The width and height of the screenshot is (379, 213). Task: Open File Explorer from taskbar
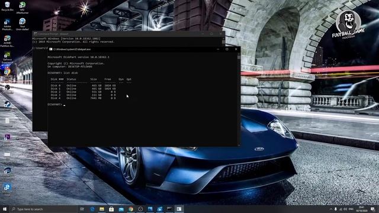click(102, 209)
